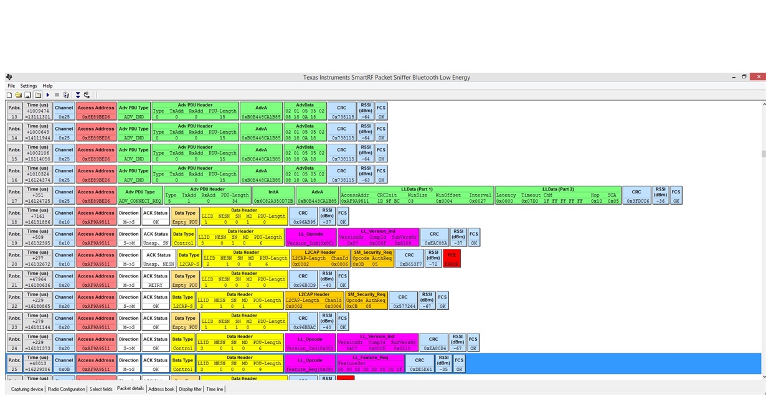Open the Help menu
This screenshot has width=766, height=395.
47,86
